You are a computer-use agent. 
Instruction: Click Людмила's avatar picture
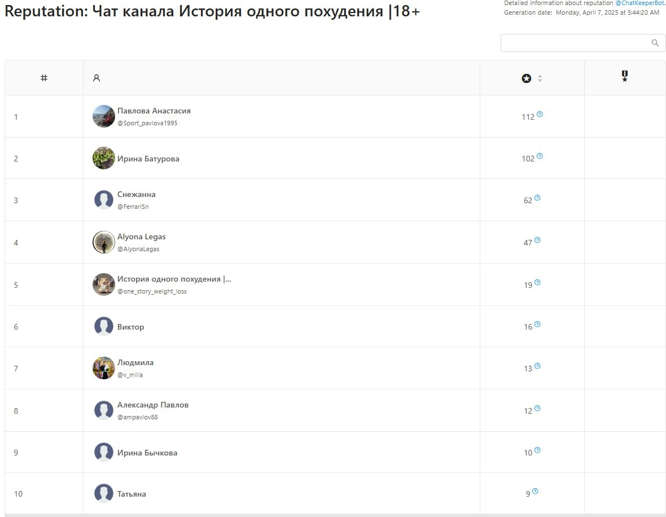[x=104, y=368]
